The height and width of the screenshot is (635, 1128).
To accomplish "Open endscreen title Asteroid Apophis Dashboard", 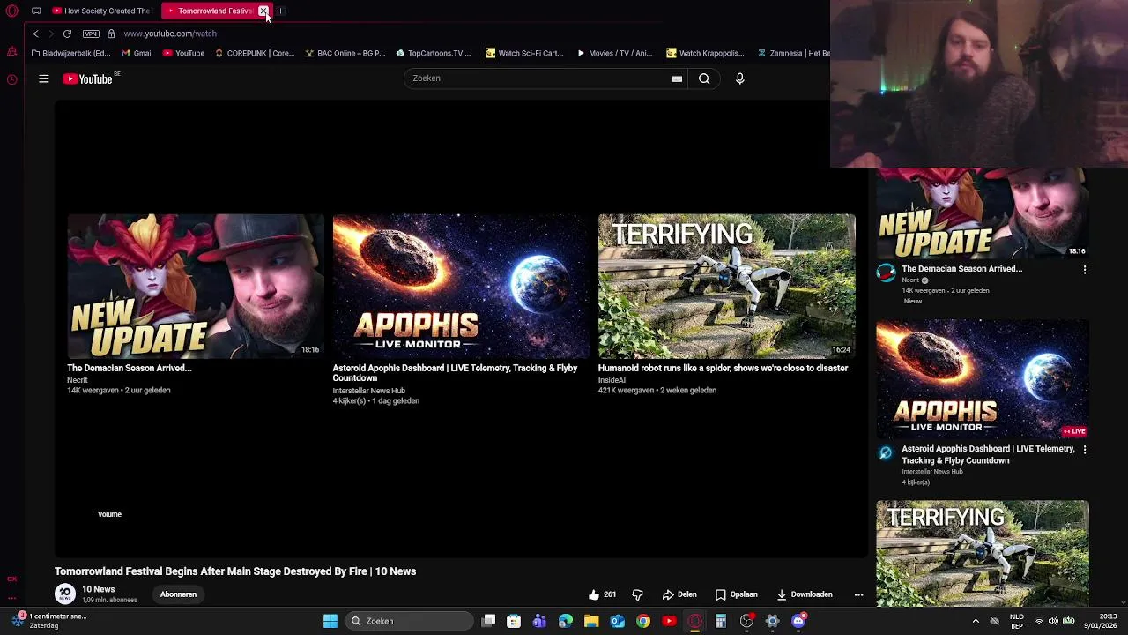I will pos(455,373).
